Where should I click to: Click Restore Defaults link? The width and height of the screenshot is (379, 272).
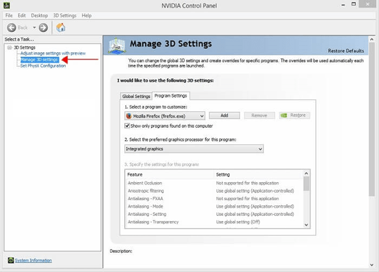346,50
